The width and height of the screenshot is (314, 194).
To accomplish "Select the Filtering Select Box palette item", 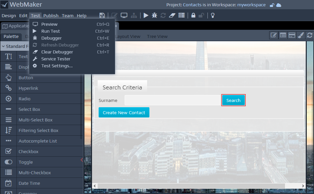I will (42, 130).
